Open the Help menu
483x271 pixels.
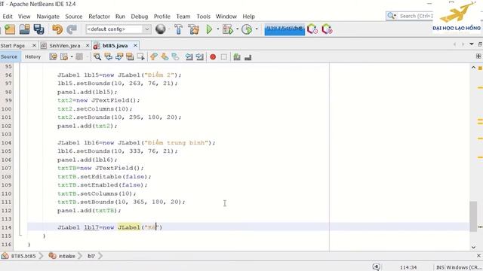pos(248,17)
